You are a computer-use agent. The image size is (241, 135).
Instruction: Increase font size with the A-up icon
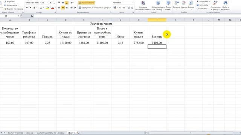pyautogui.click(x=50, y=3)
